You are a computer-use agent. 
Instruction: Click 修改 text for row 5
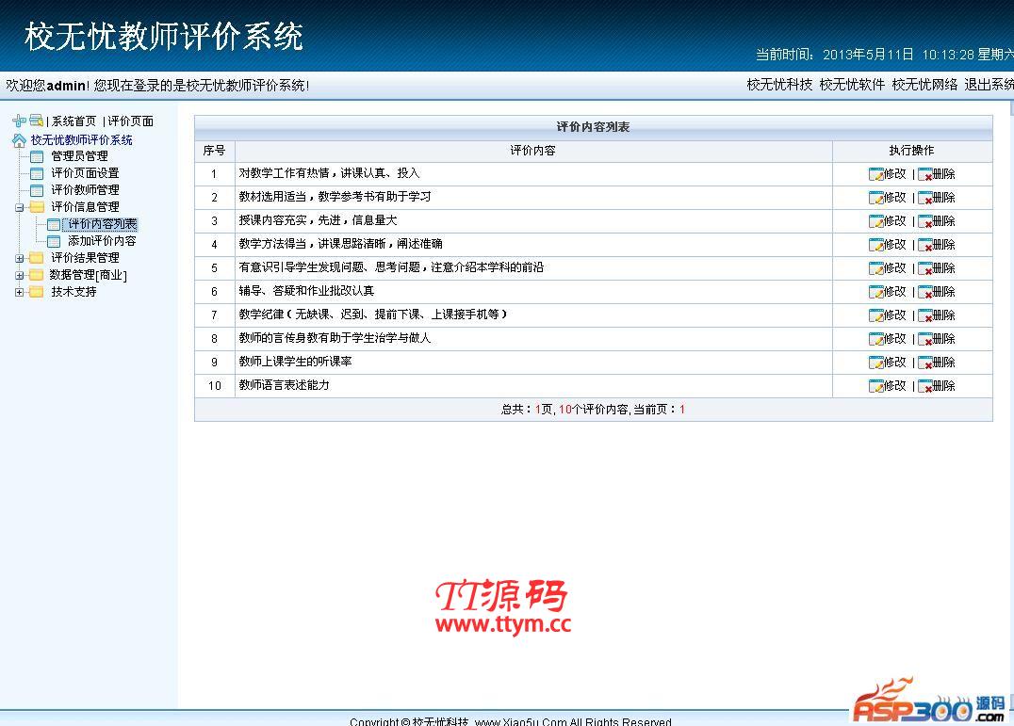click(x=895, y=268)
